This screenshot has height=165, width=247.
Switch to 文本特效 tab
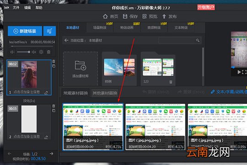point(181,27)
